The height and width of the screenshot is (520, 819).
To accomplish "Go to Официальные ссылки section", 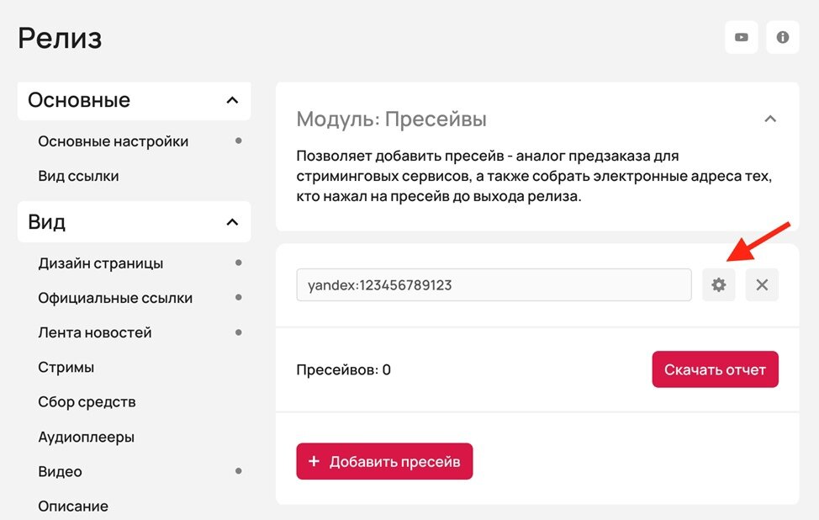I will (x=115, y=298).
